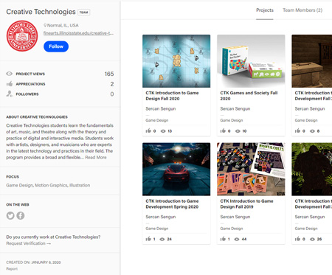Open CTK Introduction to Game Development Spring 2020 title

point(172,203)
